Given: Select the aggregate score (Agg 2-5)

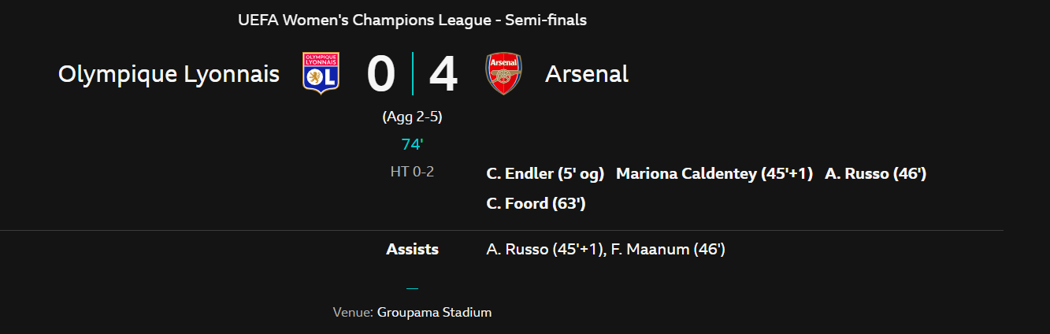Looking at the screenshot, I should (412, 117).
